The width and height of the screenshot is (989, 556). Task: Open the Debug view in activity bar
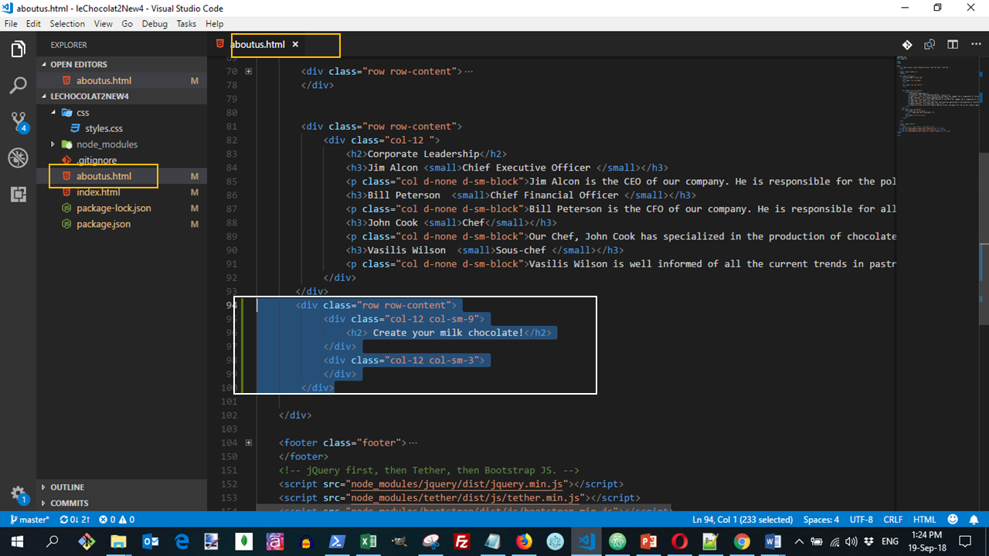coord(18,158)
